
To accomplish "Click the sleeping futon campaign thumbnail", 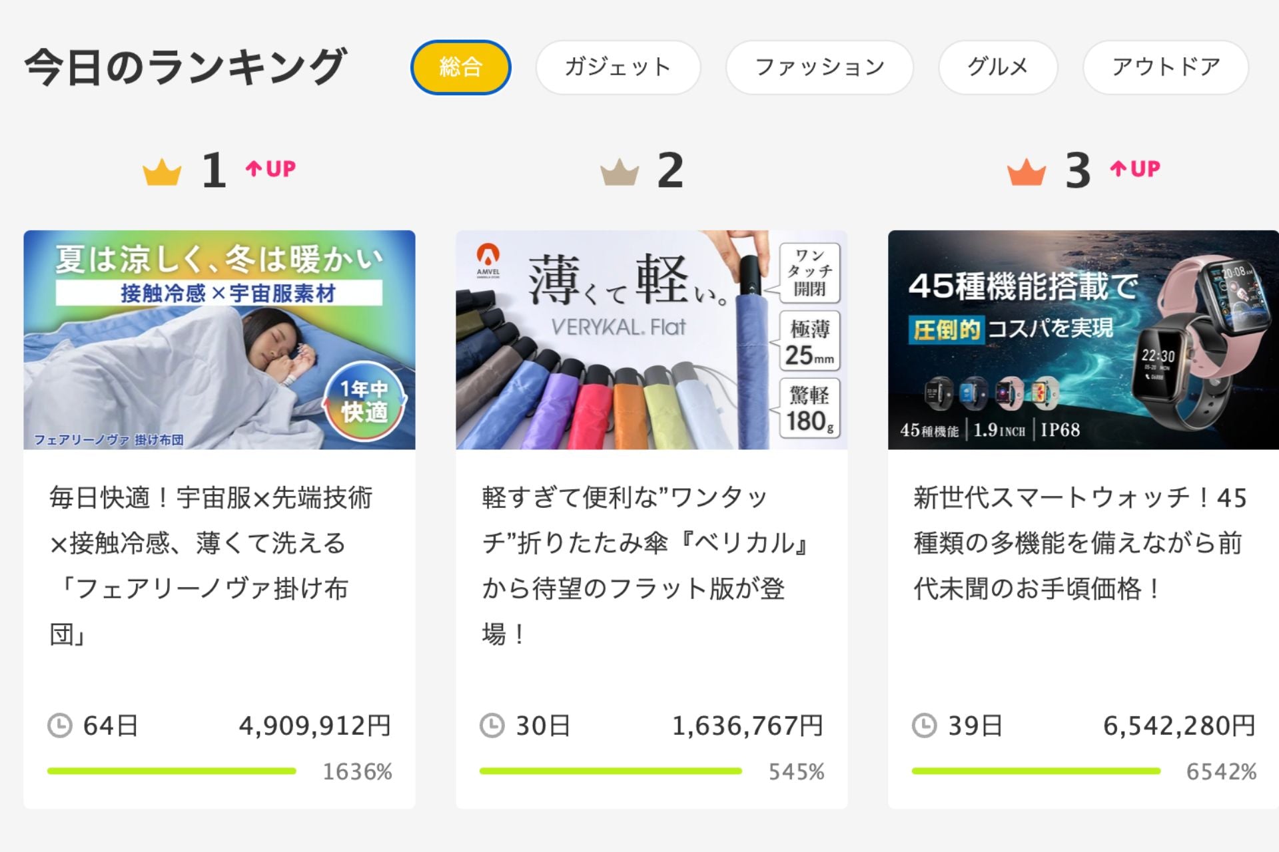I will (x=218, y=341).
